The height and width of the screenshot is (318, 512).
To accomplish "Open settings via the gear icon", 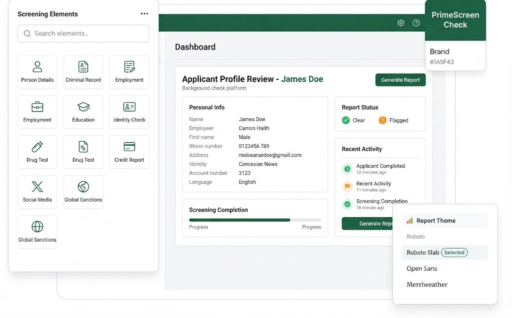I will [x=400, y=23].
